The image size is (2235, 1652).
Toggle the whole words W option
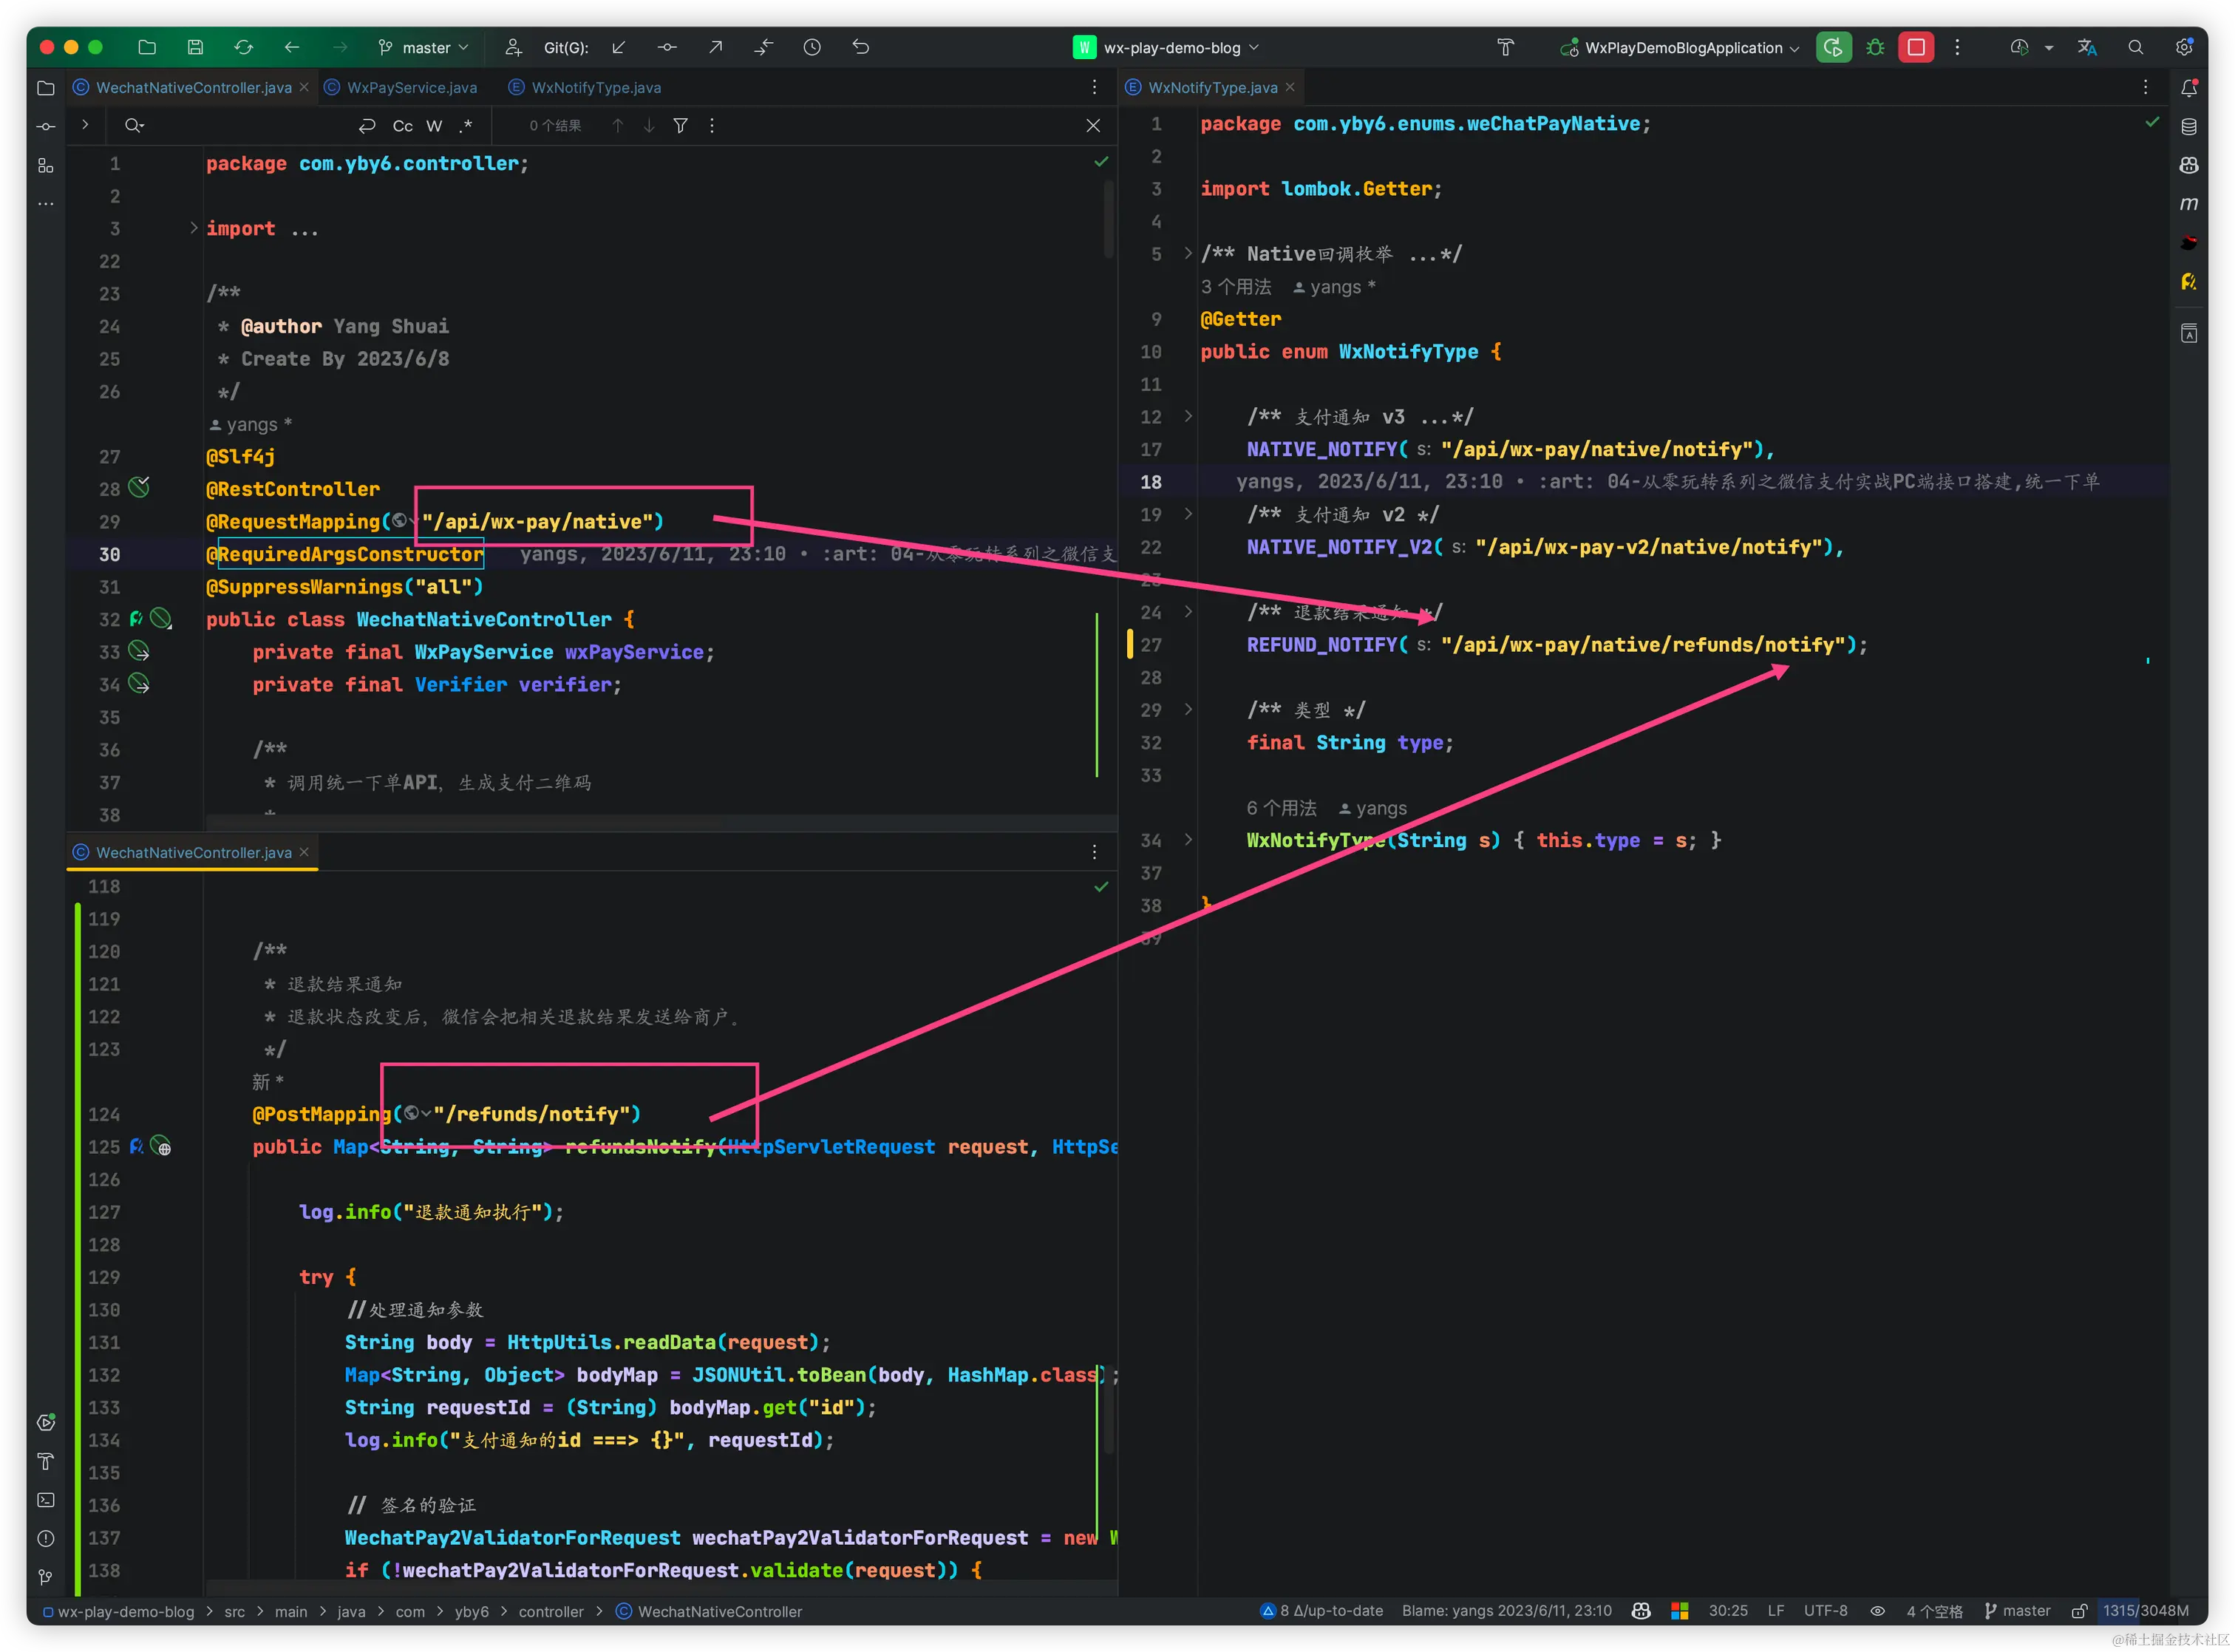pos(434,126)
